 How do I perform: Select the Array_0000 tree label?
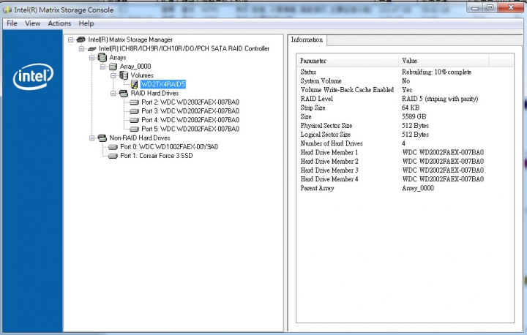pyautogui.click(x=135, y=67)
